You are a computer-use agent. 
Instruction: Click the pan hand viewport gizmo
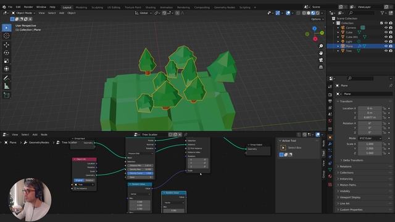pyautogui.click(x=321, y=53)
